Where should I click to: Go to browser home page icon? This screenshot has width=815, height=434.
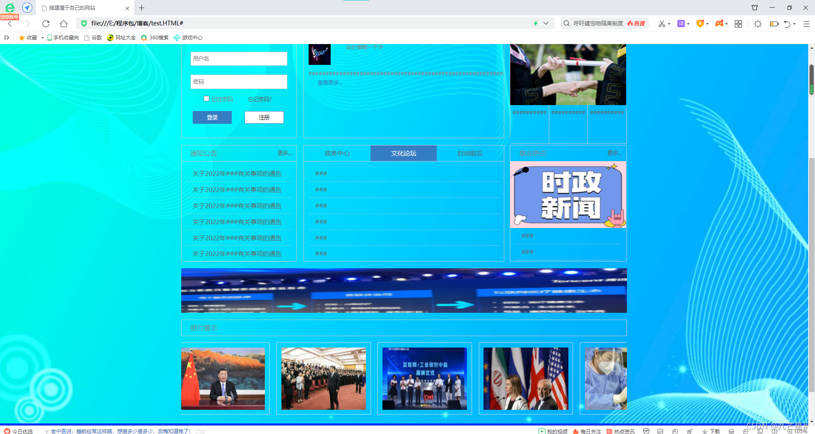coord(64,24)
